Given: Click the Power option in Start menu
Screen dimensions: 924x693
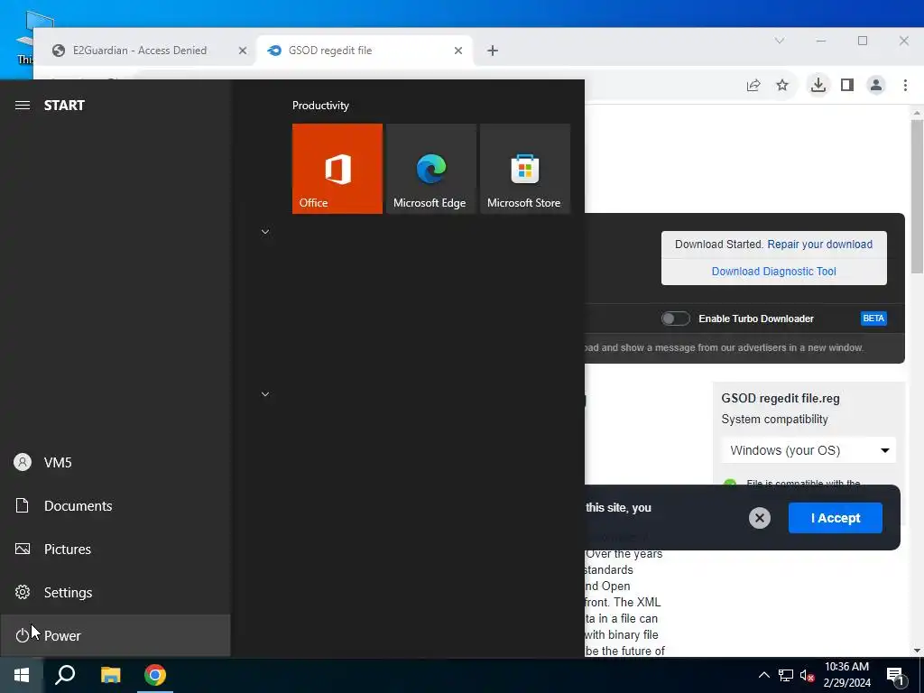Looking at the screenshot, I should coord(115,635).
